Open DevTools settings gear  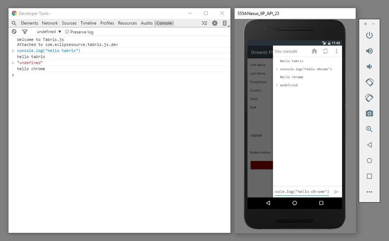point(215,23)
